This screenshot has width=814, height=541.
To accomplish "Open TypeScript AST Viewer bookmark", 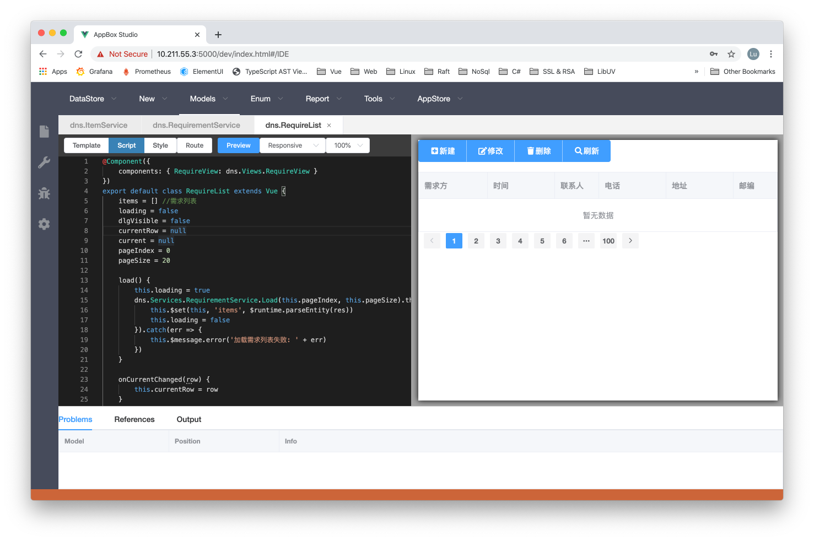I will [x=270, y=72].
